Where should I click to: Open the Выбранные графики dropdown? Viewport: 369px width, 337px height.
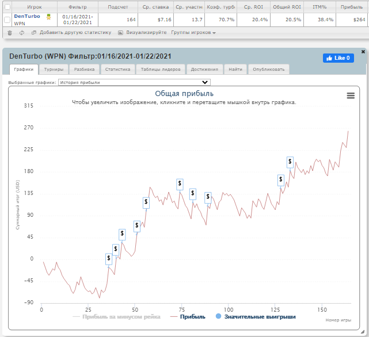(x=135, y=82)
